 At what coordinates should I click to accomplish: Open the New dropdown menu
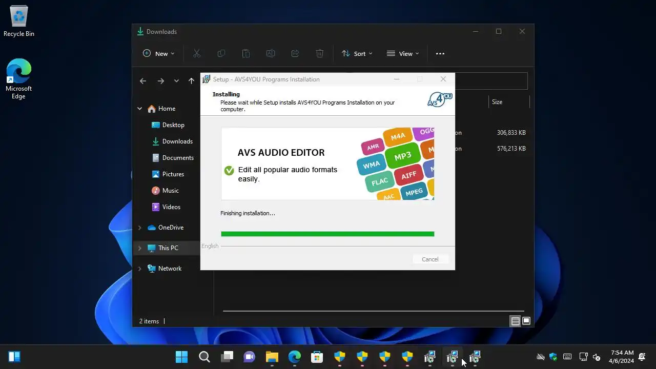(158, 53)
